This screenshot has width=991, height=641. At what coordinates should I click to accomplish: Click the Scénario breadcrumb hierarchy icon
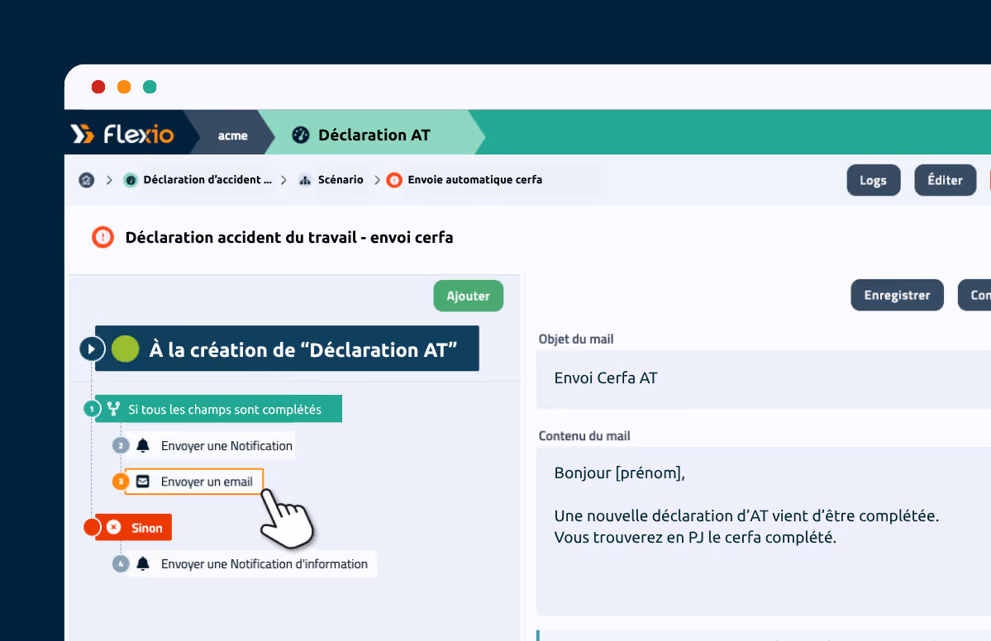[x=305, y=180]
